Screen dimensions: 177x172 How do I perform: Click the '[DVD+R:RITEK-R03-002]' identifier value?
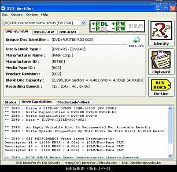coord(73,39)
